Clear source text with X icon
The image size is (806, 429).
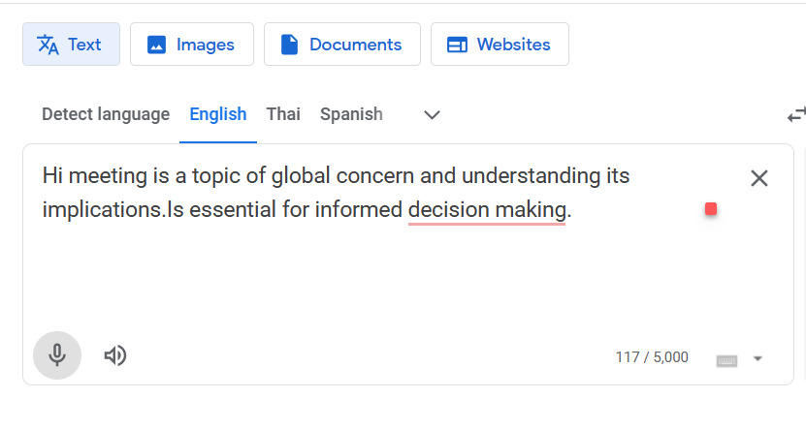[x=758, y=178]
